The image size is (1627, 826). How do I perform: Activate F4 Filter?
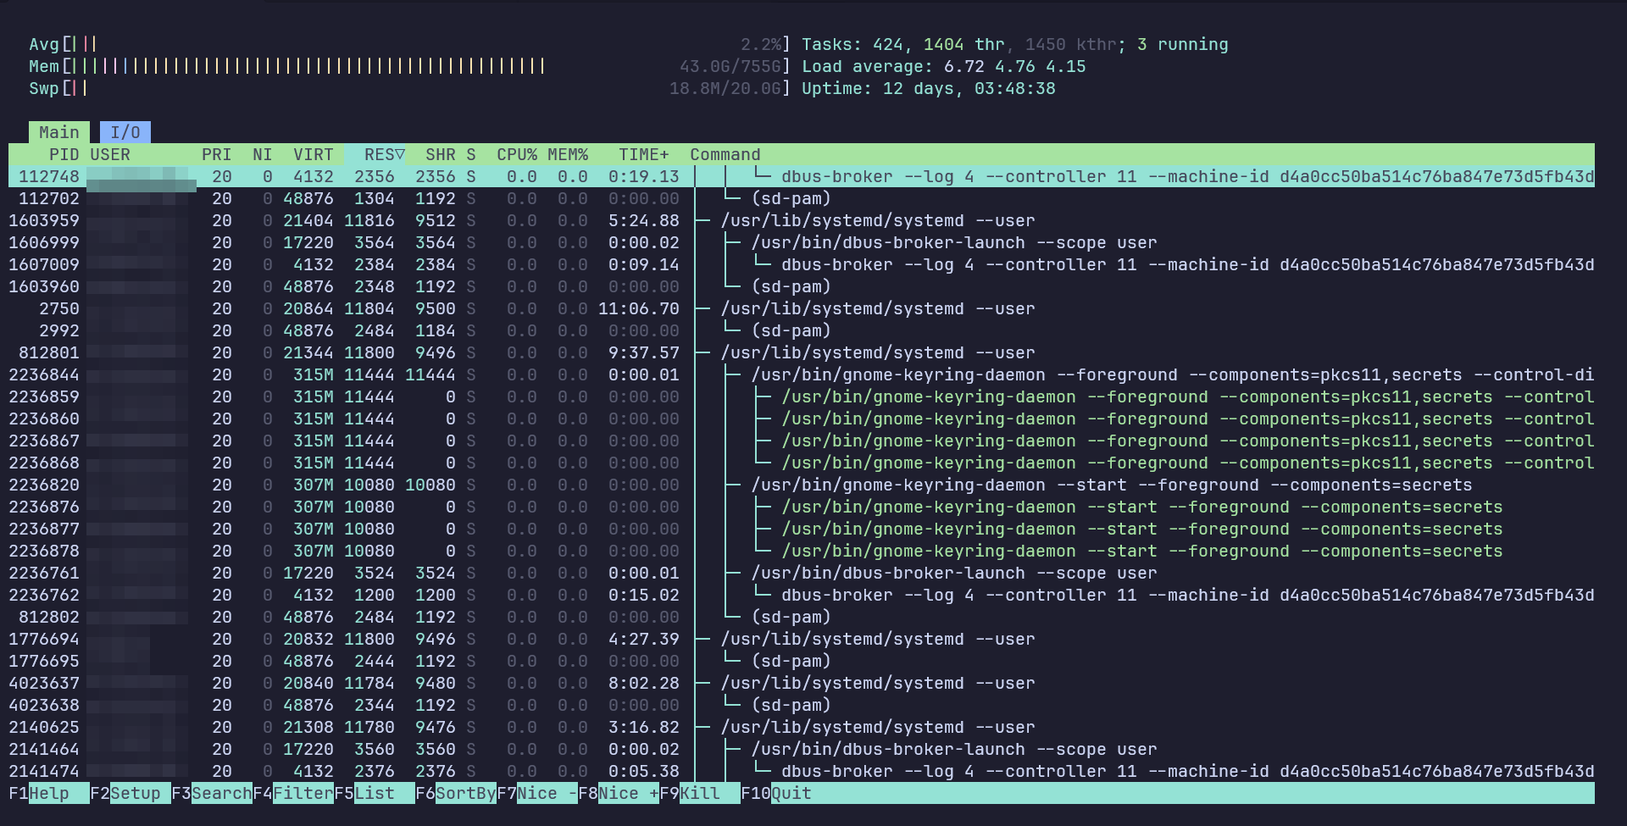pyautogui.click(x=293, y=793)
